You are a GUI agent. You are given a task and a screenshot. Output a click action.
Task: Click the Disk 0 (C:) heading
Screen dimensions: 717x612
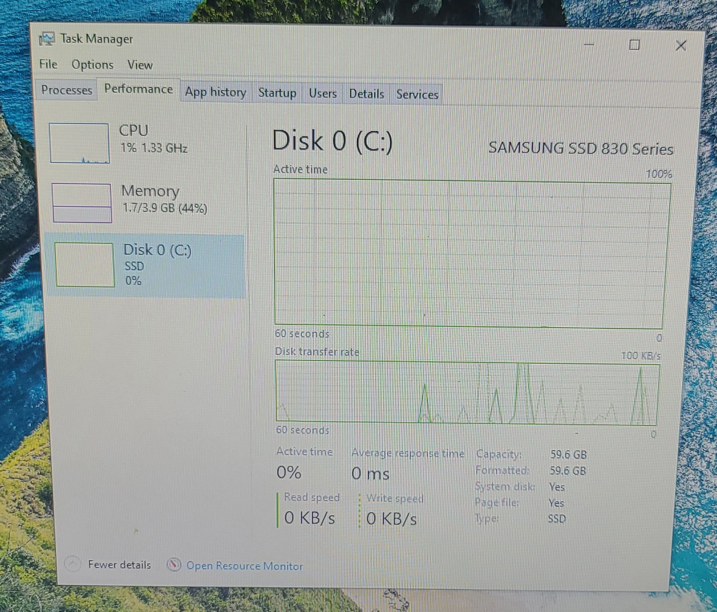(332, 141)
